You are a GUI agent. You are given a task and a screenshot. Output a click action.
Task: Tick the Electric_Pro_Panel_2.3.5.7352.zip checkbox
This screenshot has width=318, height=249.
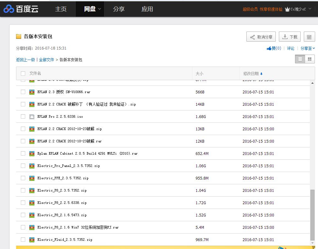pyautogui.click(x=23, y=166)
